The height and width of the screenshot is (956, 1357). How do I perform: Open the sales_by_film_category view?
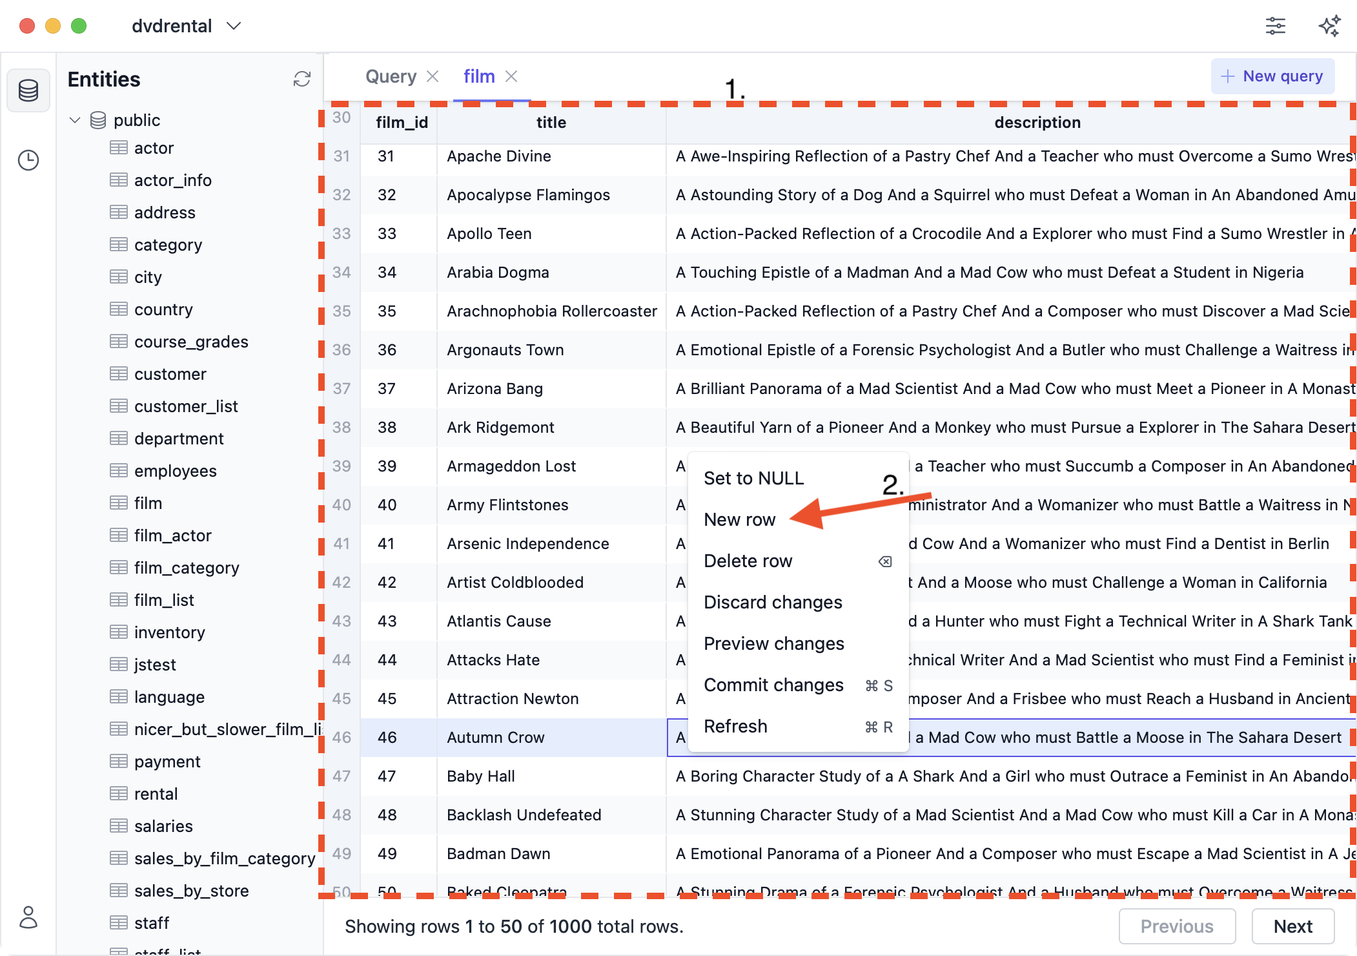tap(225, 858)
